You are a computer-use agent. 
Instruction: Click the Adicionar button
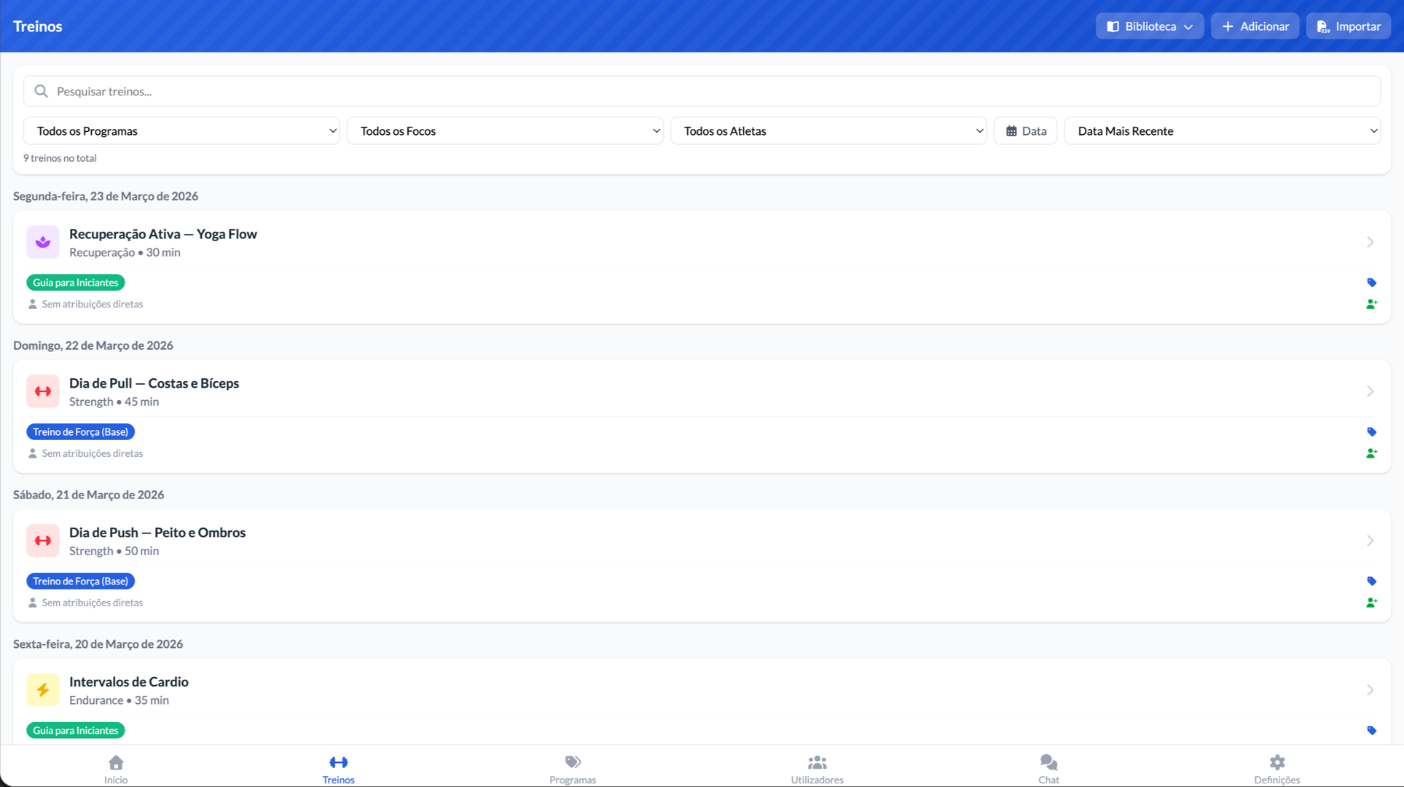1255,26
